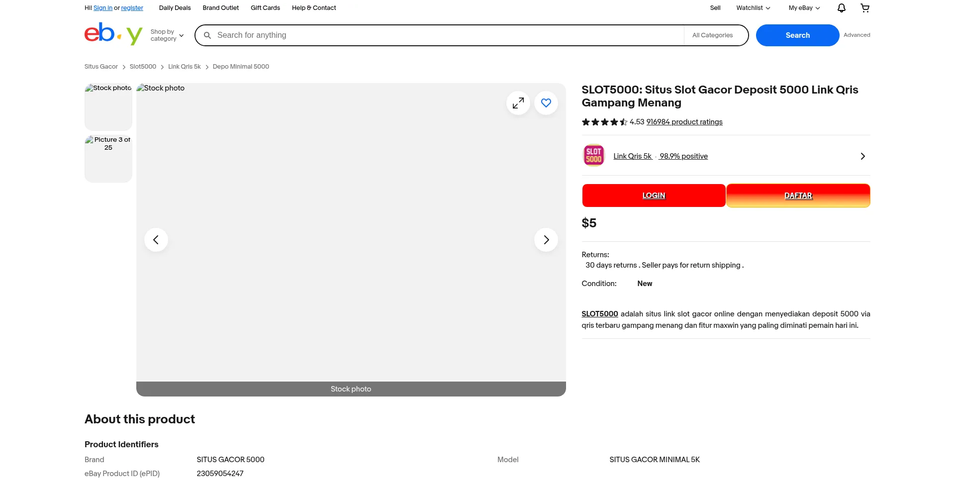Click the notifications bell icon
Viewport: 955px width, 494px height.
coord(841,8)
